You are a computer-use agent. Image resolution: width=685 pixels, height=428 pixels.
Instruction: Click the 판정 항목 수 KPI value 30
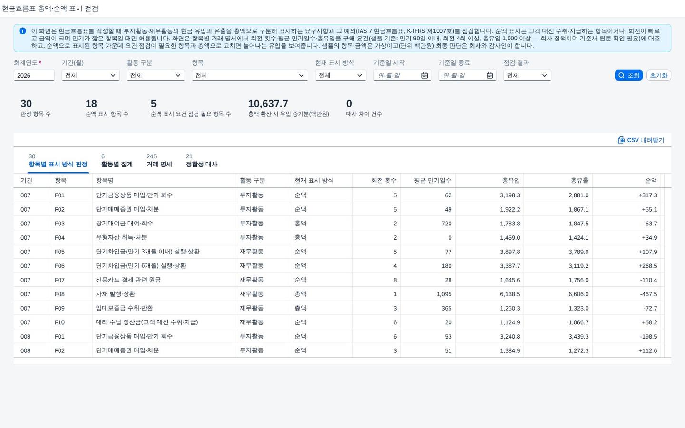[26, 104]
